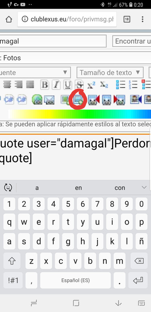The width and height of the screenshot is (151, 312).
Task: Tap the letter m key
Action: click(x=120, y=261)
